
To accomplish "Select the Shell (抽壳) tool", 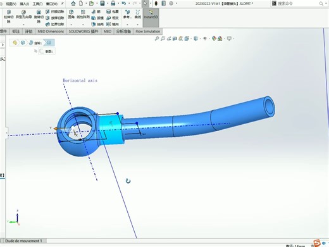I will (x=97, y=24).
